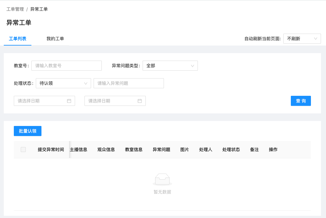Open the 异常问题类型 dropdown arrow
This screenshot has width=326, height=218.
coord(193,66)
